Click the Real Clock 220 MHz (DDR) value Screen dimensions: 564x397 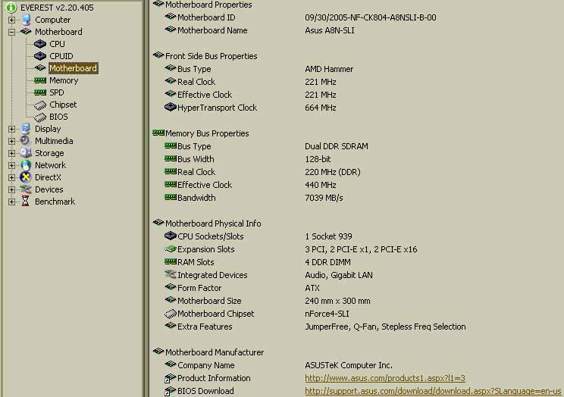(x=333, y=172)
